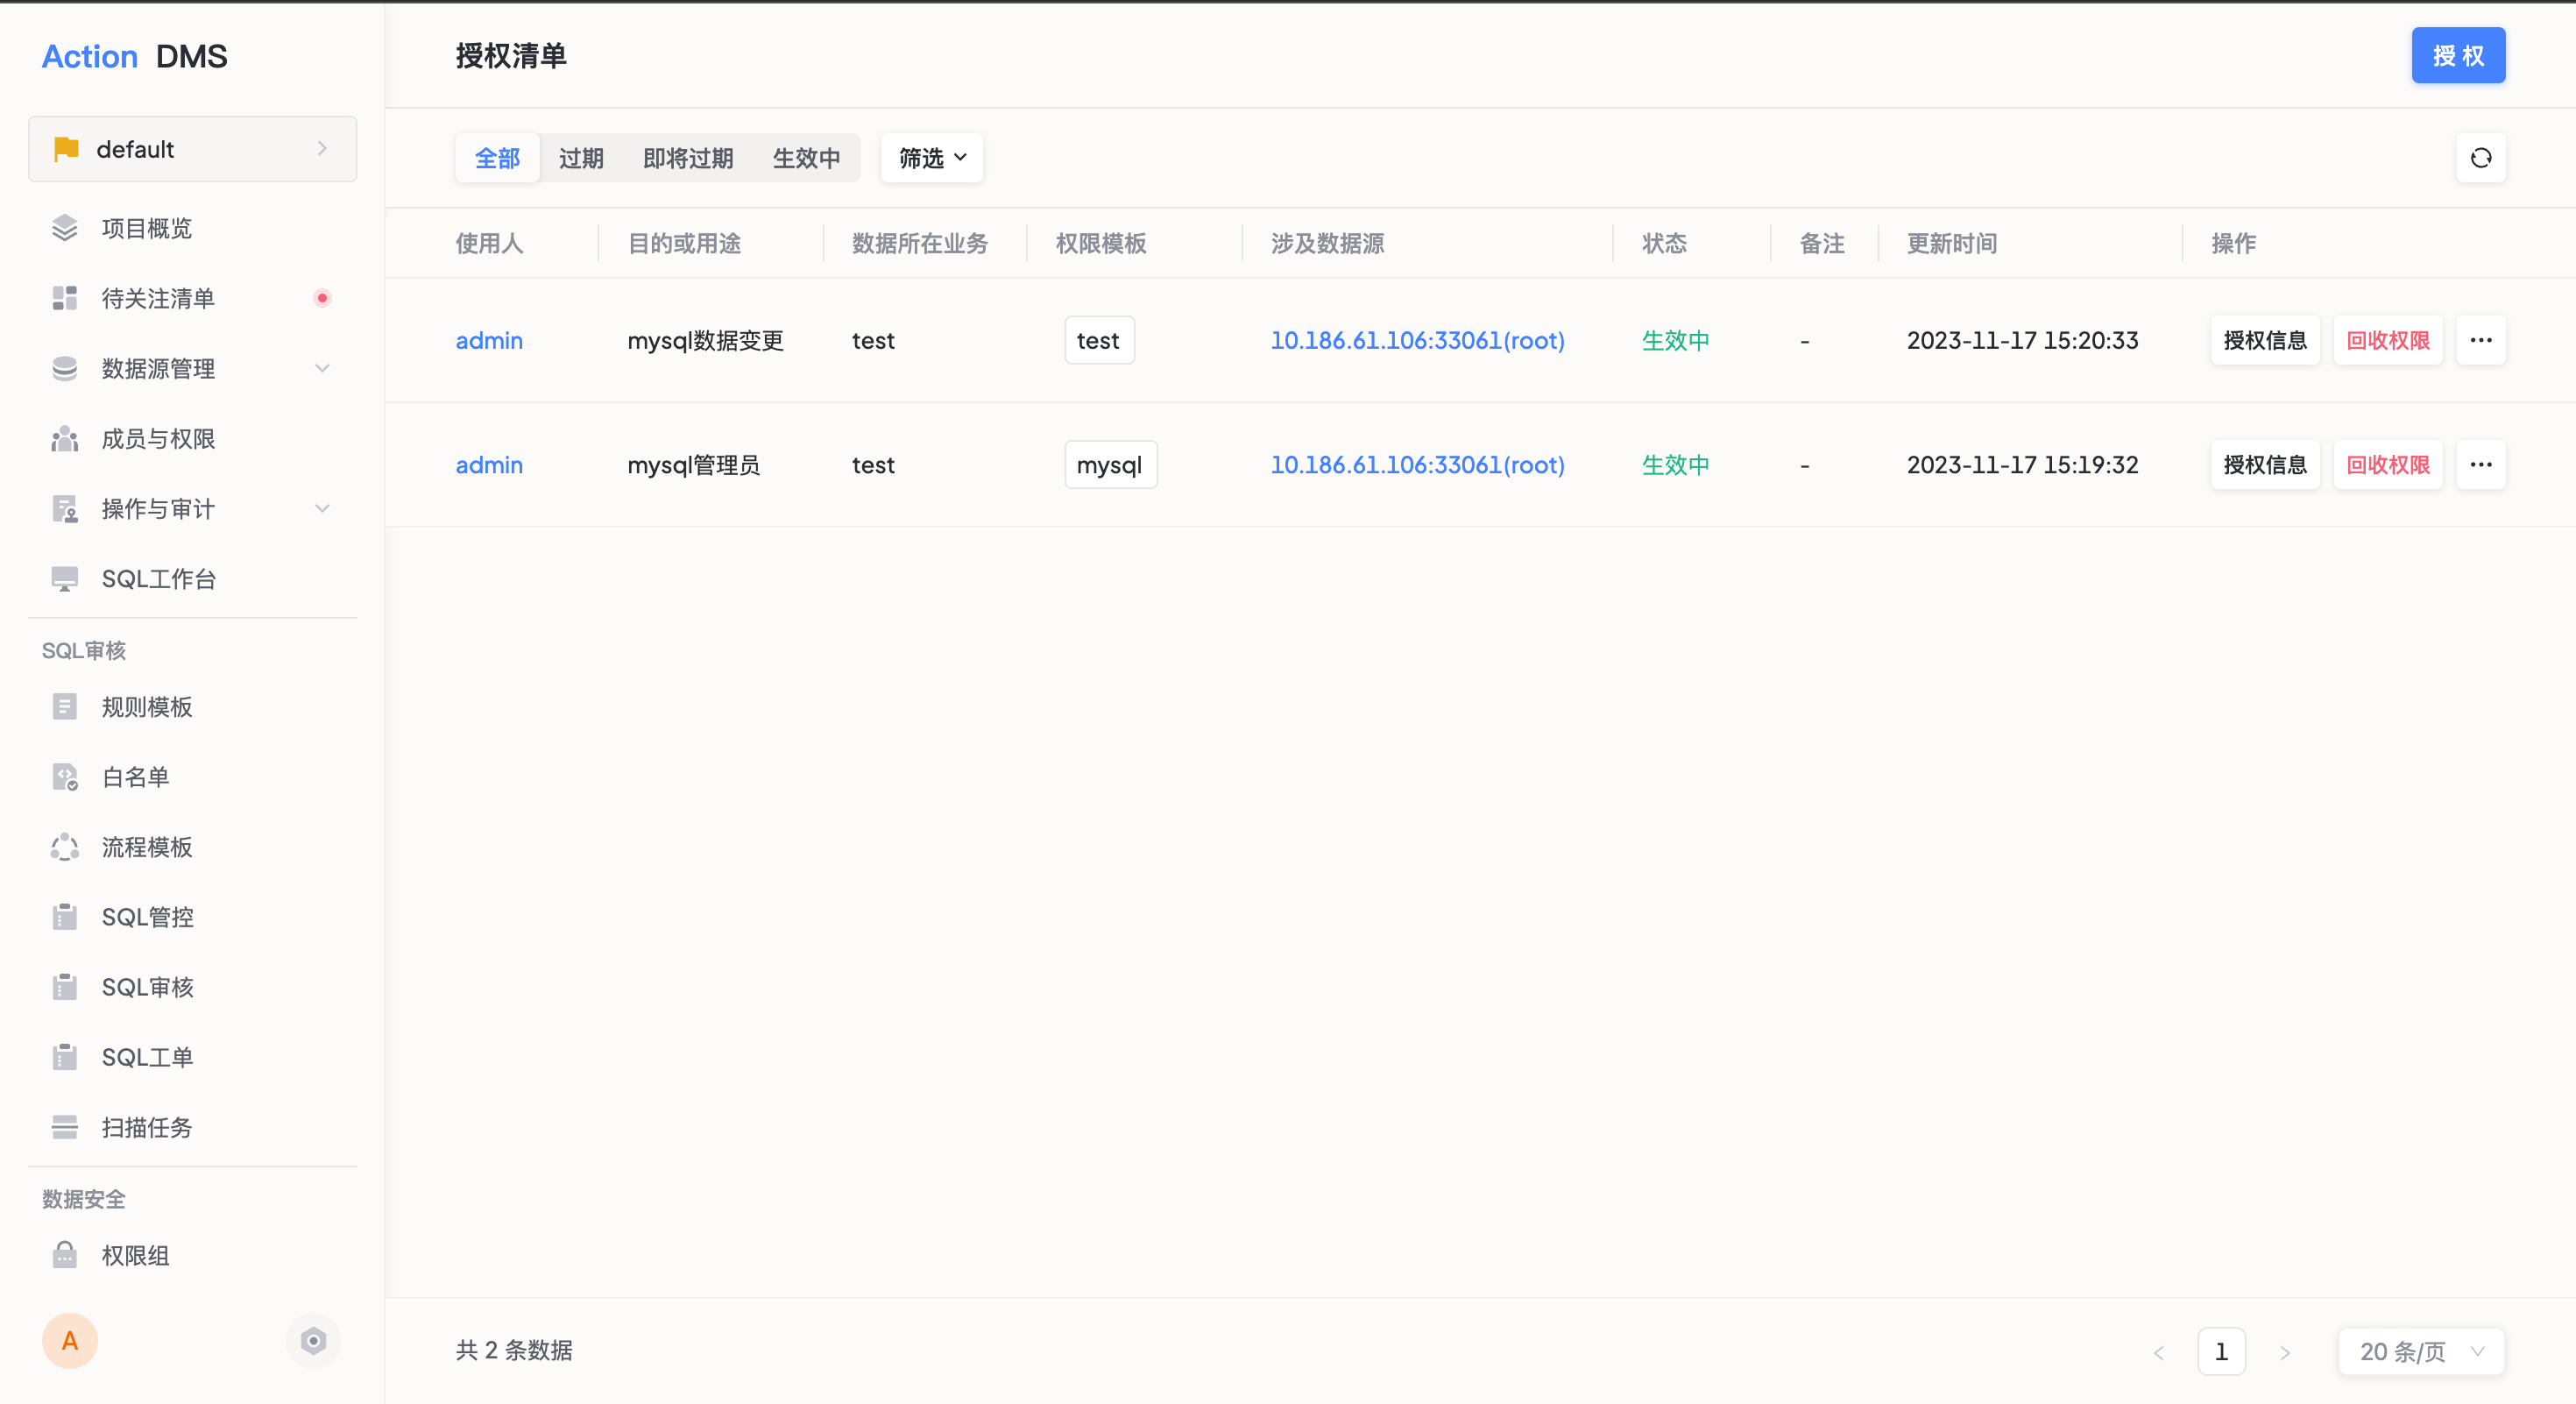Open data source link in mysql数据变更 row
Image resolution: width=2576 pixels, height=1404 pixels.
pyautogui.click(x=1417, y=341)
